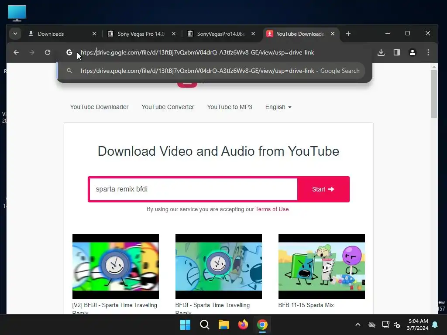Click the sparta remix bfdi search field
This screenshot has height=335, width=447.
tap(193, 189)
